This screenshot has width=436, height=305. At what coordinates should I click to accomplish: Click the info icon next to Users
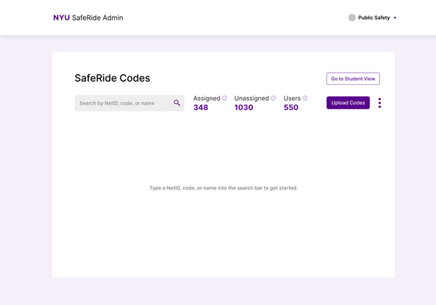305,98
